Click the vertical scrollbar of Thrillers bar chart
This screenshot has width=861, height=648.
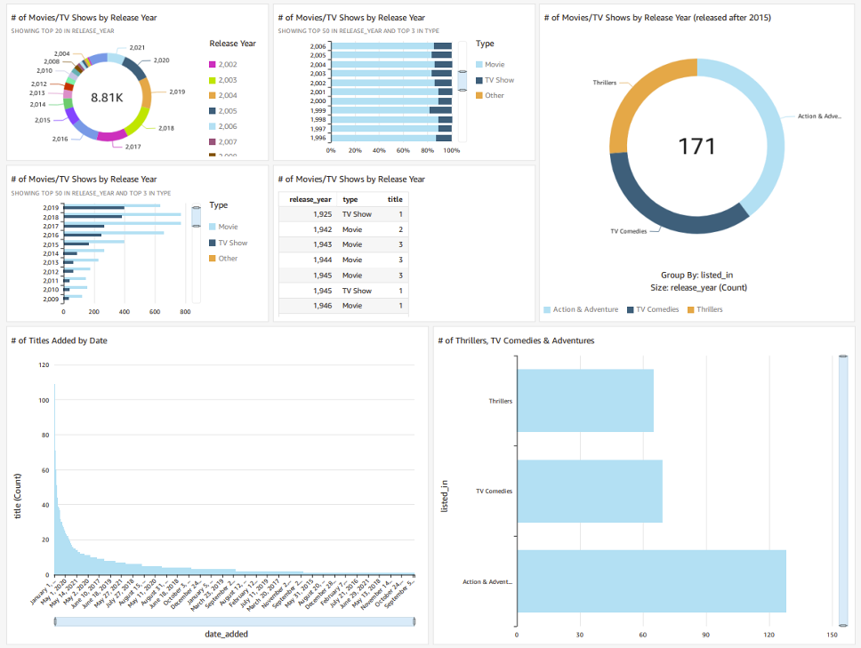(843, 491)
